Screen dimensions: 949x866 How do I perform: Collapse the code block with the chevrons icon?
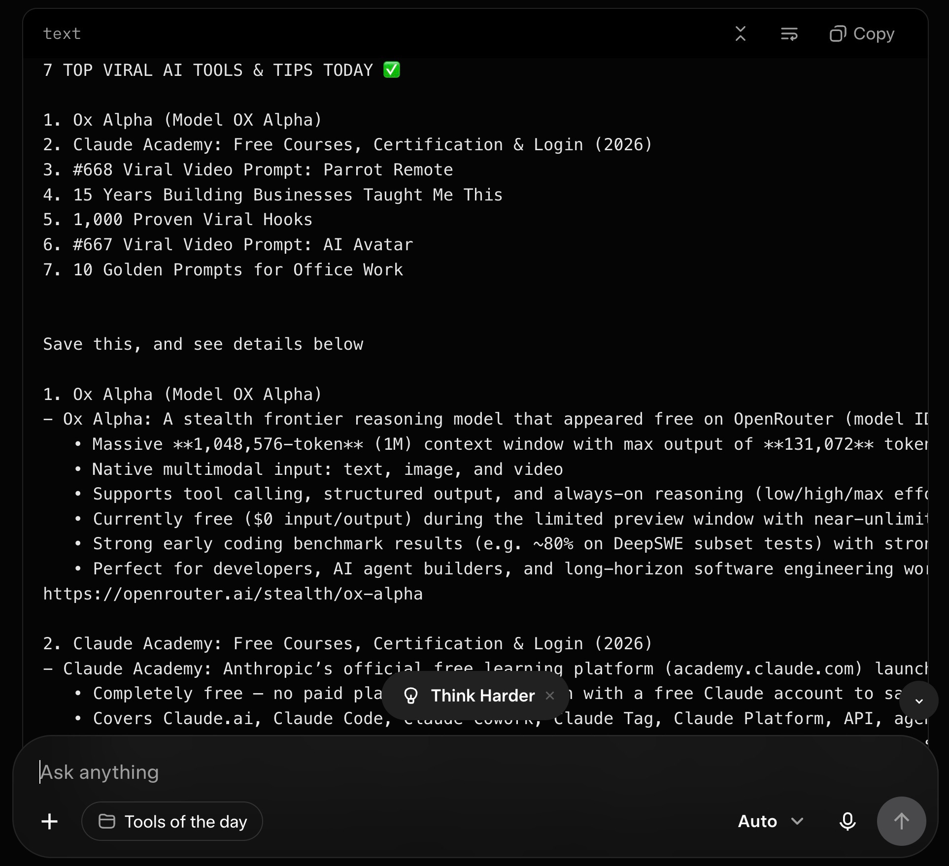pos(740,33)
